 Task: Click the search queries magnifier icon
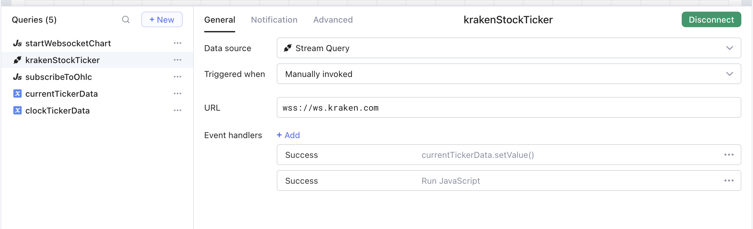coord(126,20)
